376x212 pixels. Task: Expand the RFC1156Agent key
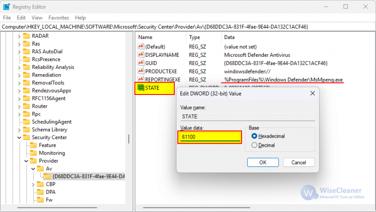[x=19, y=99]
